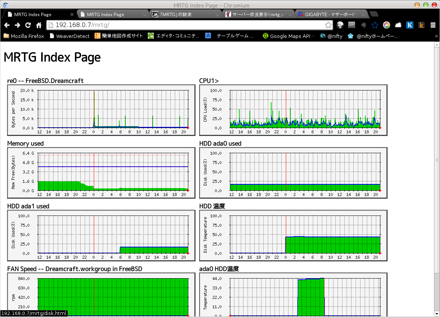Open the chart extension icon in toolbar
The image size is (440, 318).
(351, 25)
